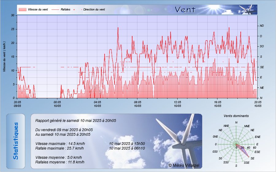Click the OSO label on the wind rose
The image size is (276, 172).
coord(215,151)
